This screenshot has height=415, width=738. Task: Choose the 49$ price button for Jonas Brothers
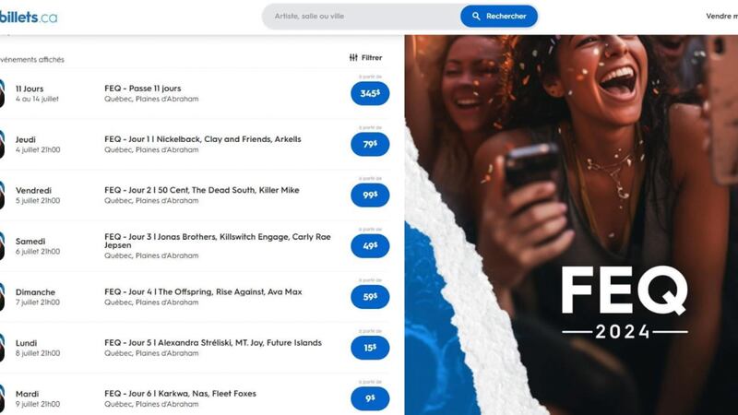[x=370, y=245]
